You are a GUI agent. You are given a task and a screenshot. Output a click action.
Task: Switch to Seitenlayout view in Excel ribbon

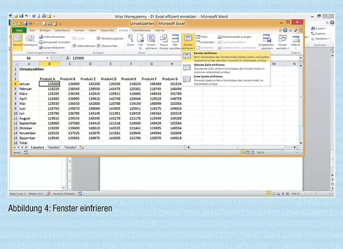coord(30,41)
